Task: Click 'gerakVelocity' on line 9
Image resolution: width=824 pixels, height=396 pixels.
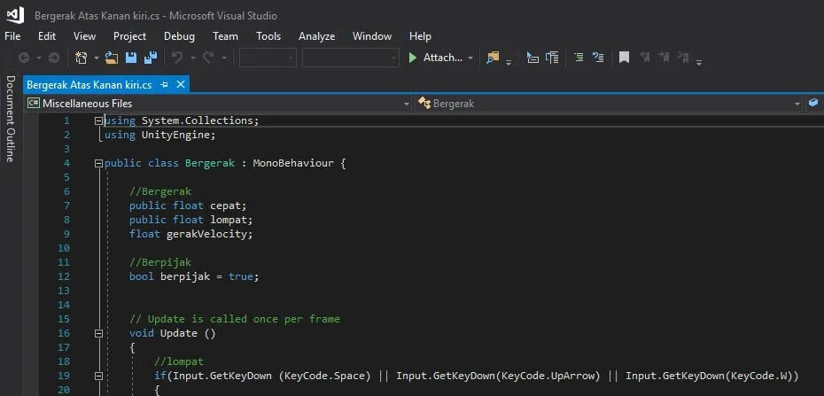Action: point(207,234)
